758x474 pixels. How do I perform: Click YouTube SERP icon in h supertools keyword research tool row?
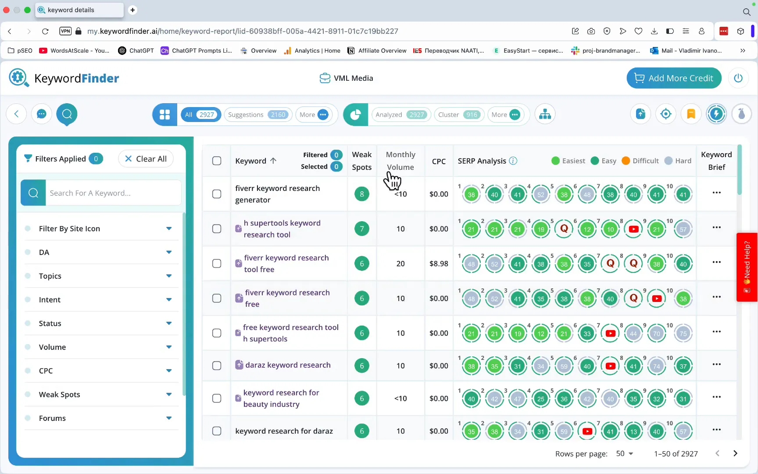[633, 229]
